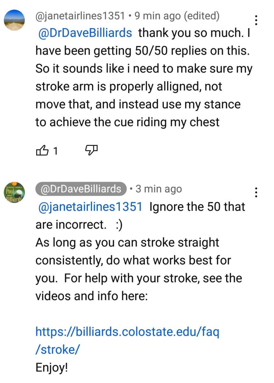Click blue @janetairlines1351 mention in Dr. Dave's reply
Image resolution: width=274 pixels, height=383 pixels.
[x=90, y=207]
